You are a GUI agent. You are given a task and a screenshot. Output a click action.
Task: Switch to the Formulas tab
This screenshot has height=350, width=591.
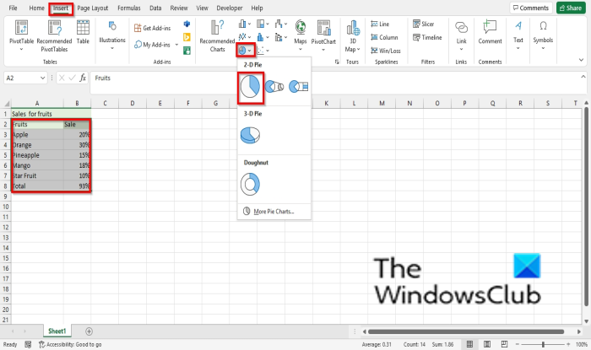click(x=129, y=8)
